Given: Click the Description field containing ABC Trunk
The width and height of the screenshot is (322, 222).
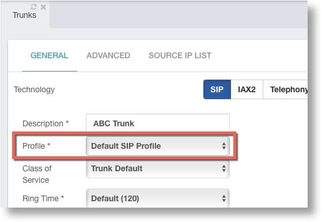Looking at the screenshot, I should tap(158, 123).
